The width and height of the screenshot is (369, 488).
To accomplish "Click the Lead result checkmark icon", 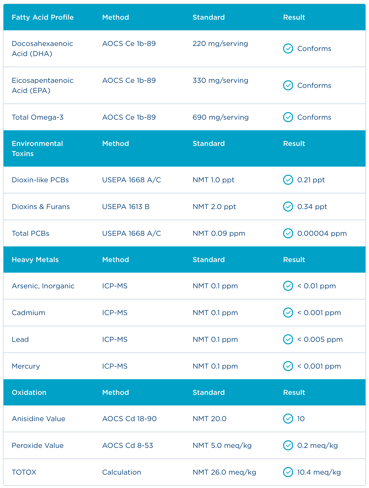I will (x=288, y=339).
